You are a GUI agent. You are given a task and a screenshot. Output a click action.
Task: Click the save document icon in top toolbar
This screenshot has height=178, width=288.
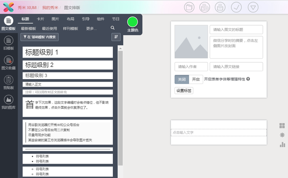pos(220,7)
